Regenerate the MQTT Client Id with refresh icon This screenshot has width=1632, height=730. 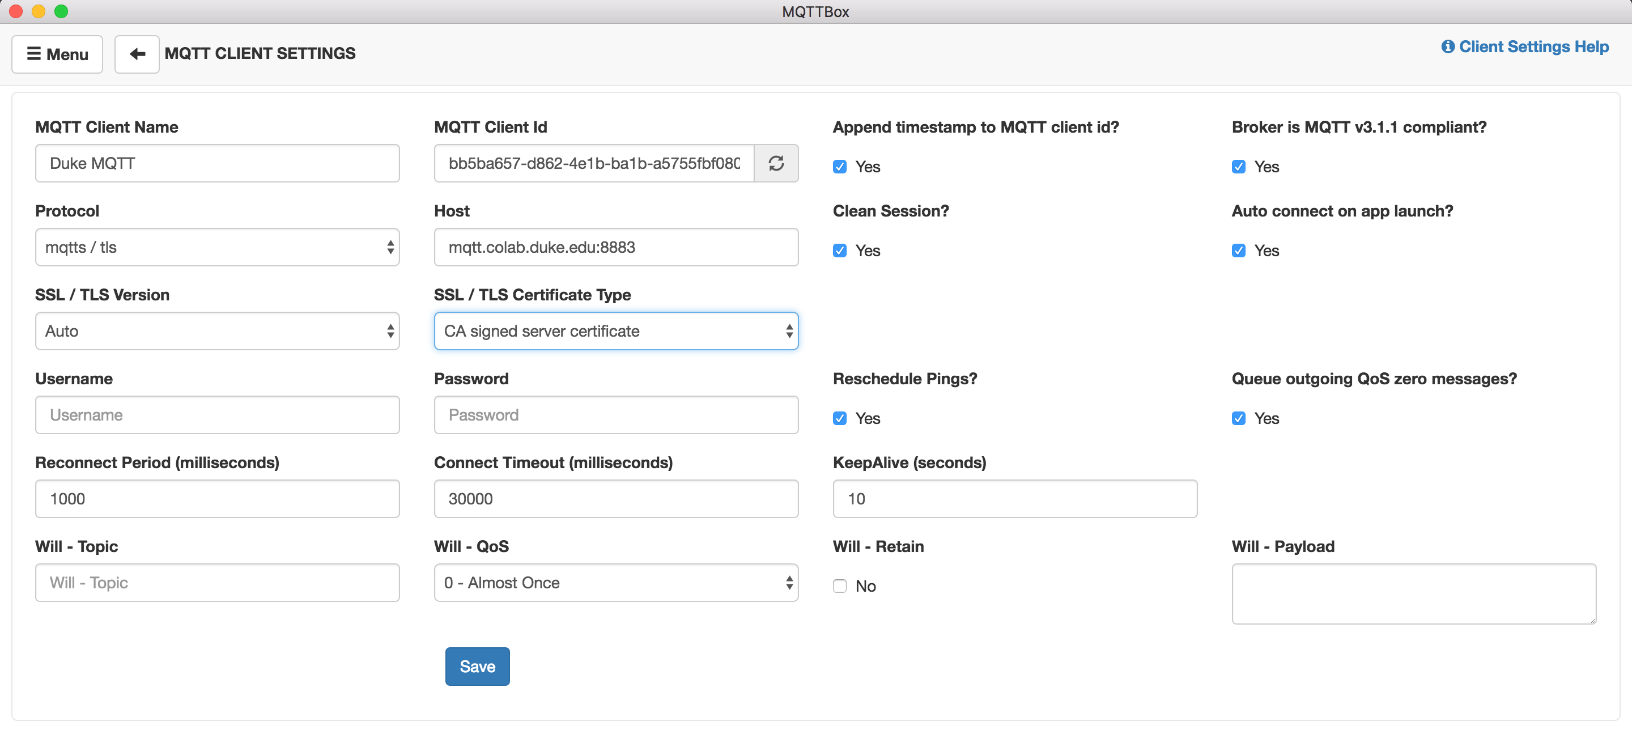776,163
